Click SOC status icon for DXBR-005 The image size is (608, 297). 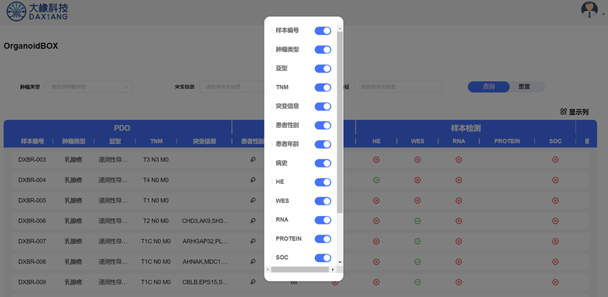(x=555, y=200)
